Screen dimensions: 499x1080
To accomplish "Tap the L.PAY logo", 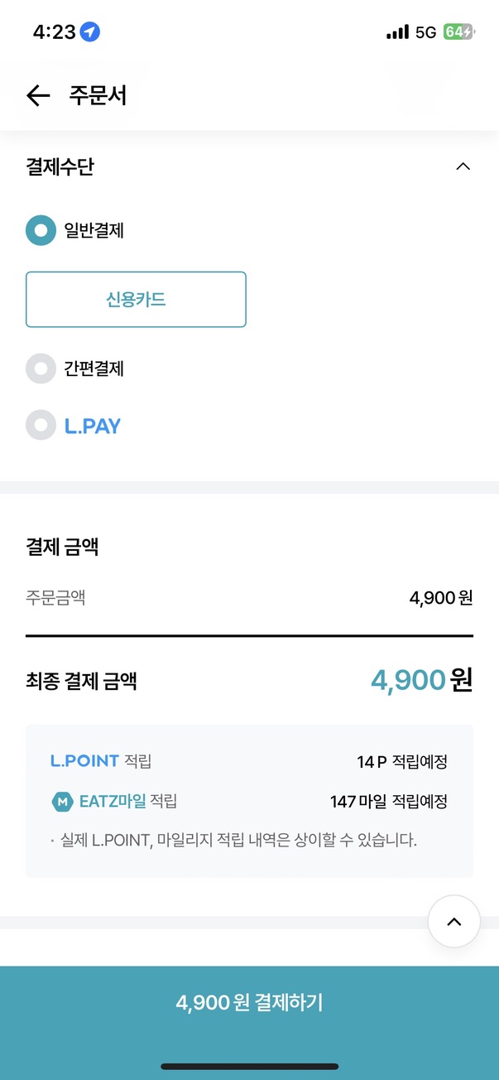I will point(93,427).
